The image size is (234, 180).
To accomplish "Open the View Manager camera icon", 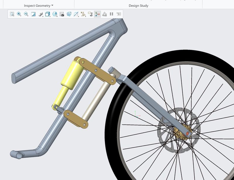I will pyautogui.click(x=62, y=14).
